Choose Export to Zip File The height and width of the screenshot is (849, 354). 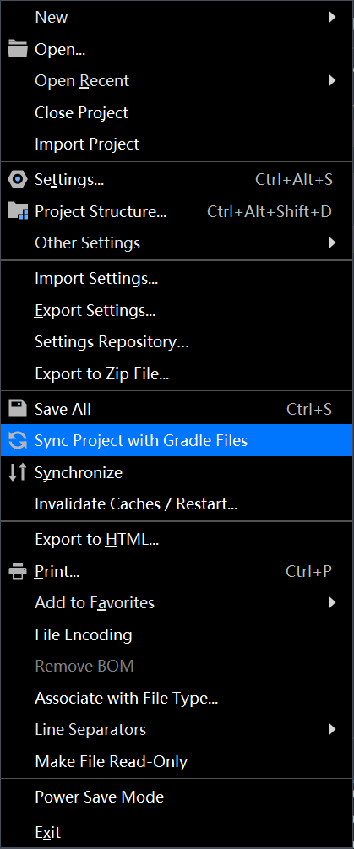click(x=177, y=373)
